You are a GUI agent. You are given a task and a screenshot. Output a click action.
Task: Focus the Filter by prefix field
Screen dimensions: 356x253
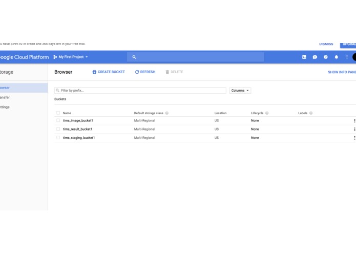pos(140,91)
